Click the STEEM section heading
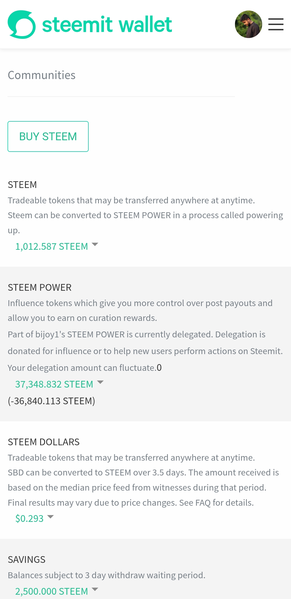The width and height of the screenshot is (291, 599). click(22, 185)
